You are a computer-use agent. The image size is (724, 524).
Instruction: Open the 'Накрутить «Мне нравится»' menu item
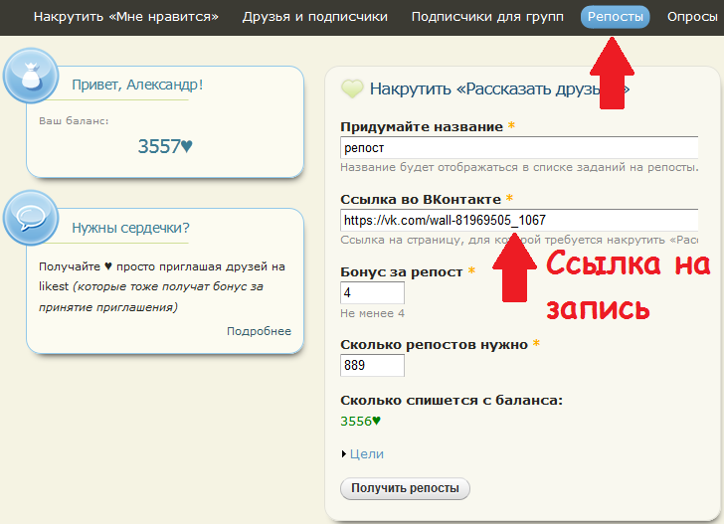tap(126, 17)
